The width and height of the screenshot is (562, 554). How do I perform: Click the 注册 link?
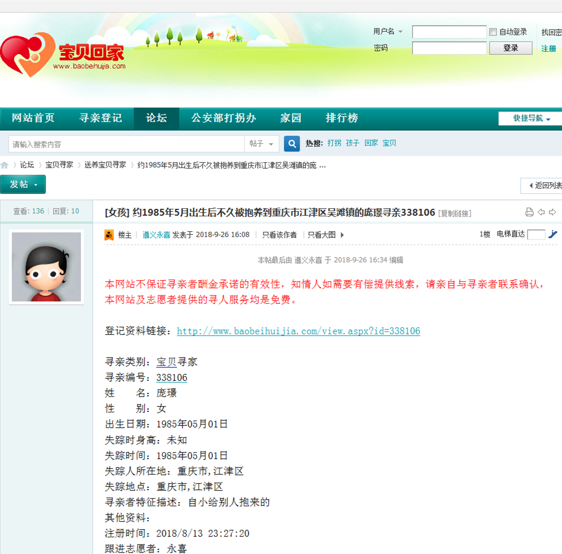point(548,48)
